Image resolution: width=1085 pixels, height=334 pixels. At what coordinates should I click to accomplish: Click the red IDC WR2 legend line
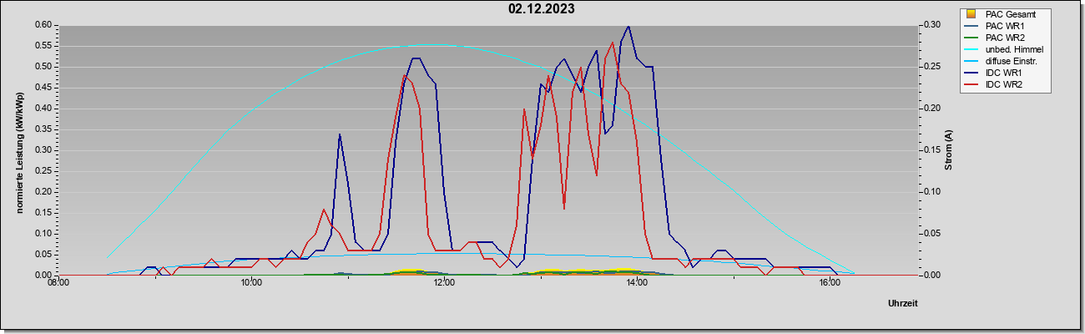coord(970,84)
